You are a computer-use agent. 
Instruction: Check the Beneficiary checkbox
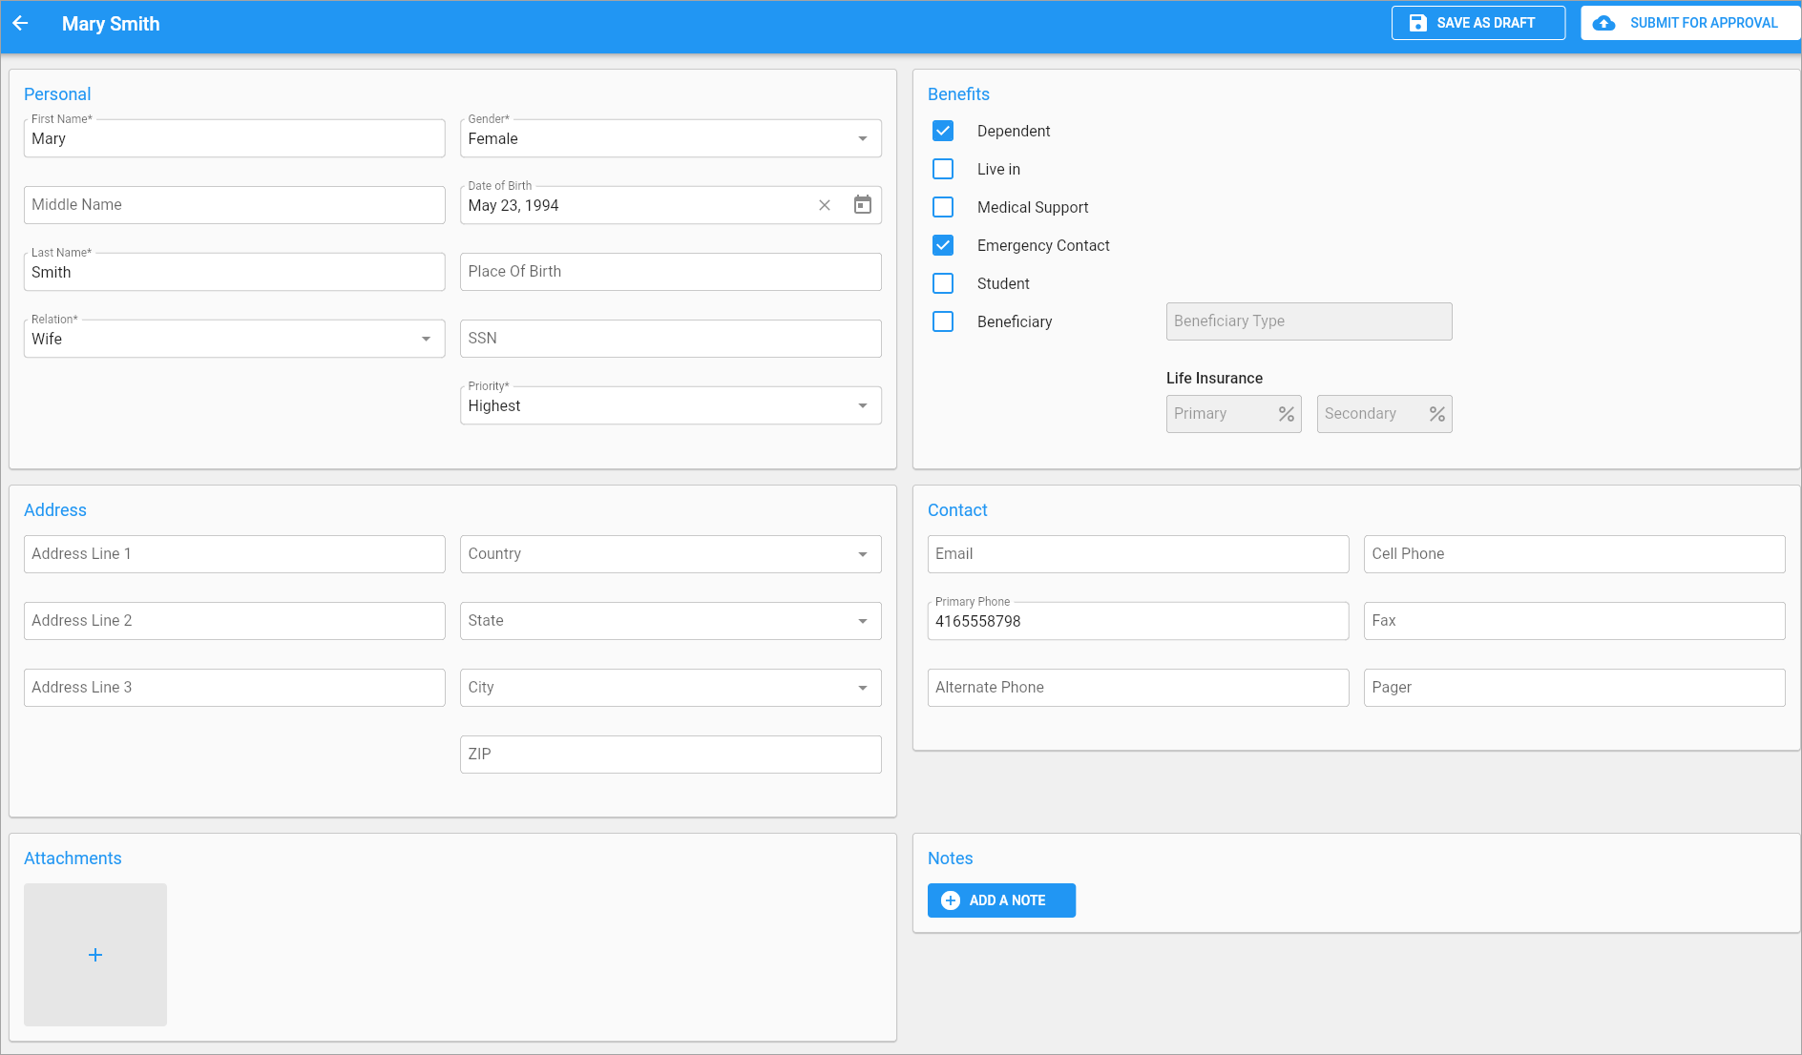coord(943,321)
